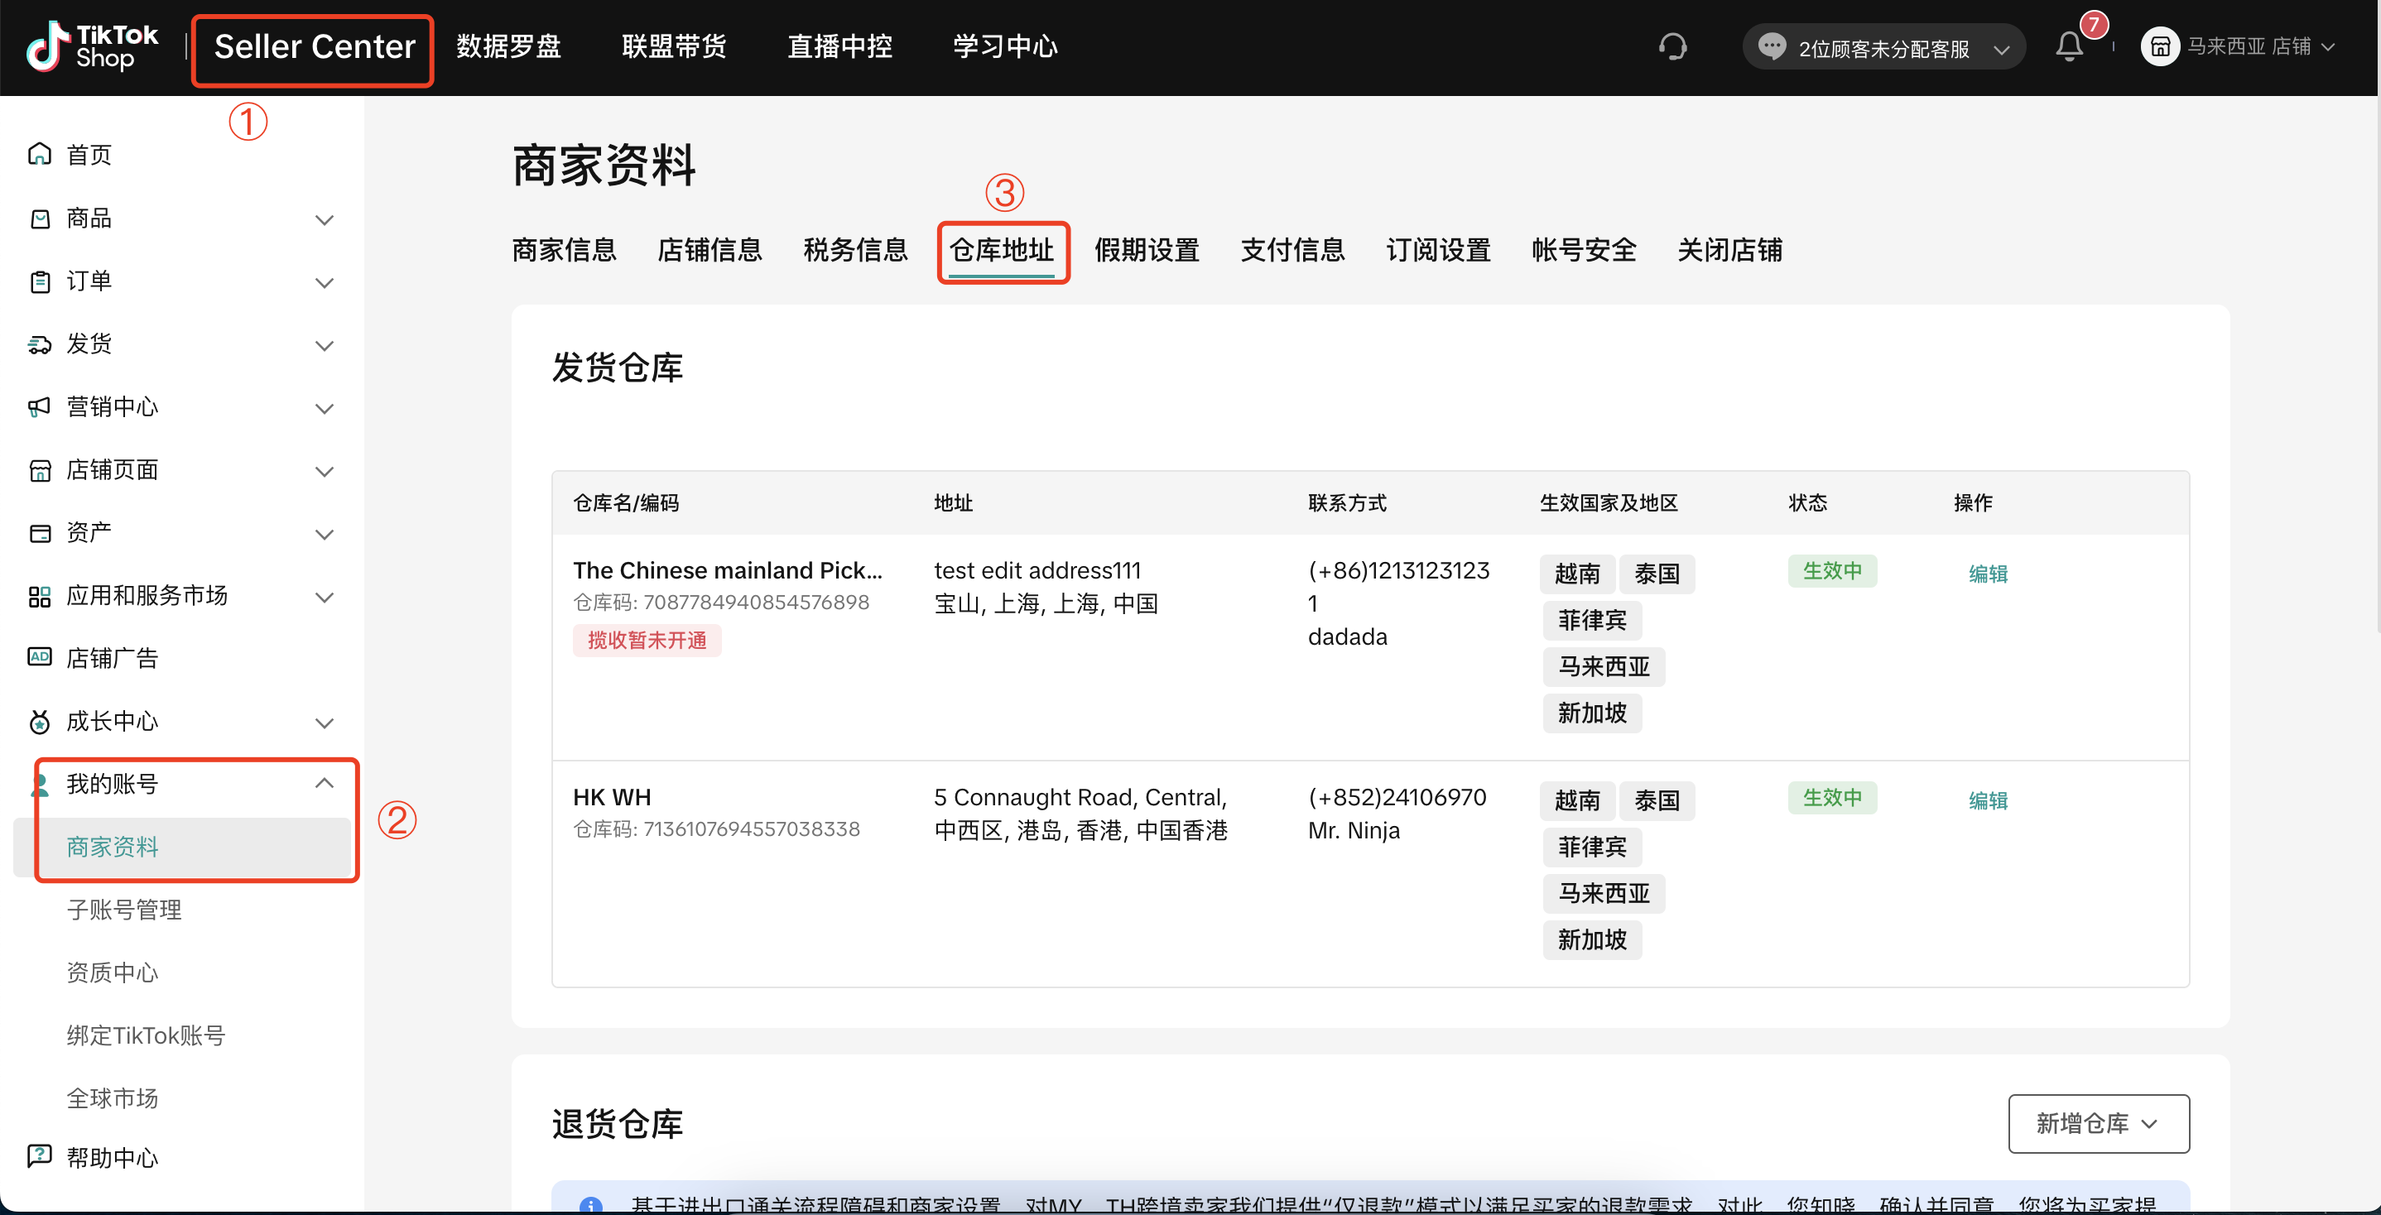Click the 发货 truck icon
This screenshot has height=1215, width=2381.
point(40,343)
